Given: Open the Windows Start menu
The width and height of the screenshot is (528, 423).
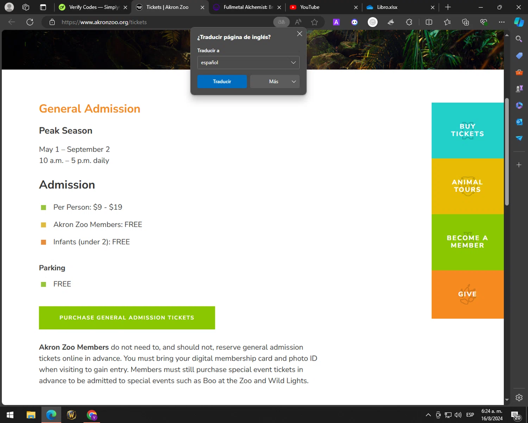Looking at the screenshot, I should (x=10, y=415).
